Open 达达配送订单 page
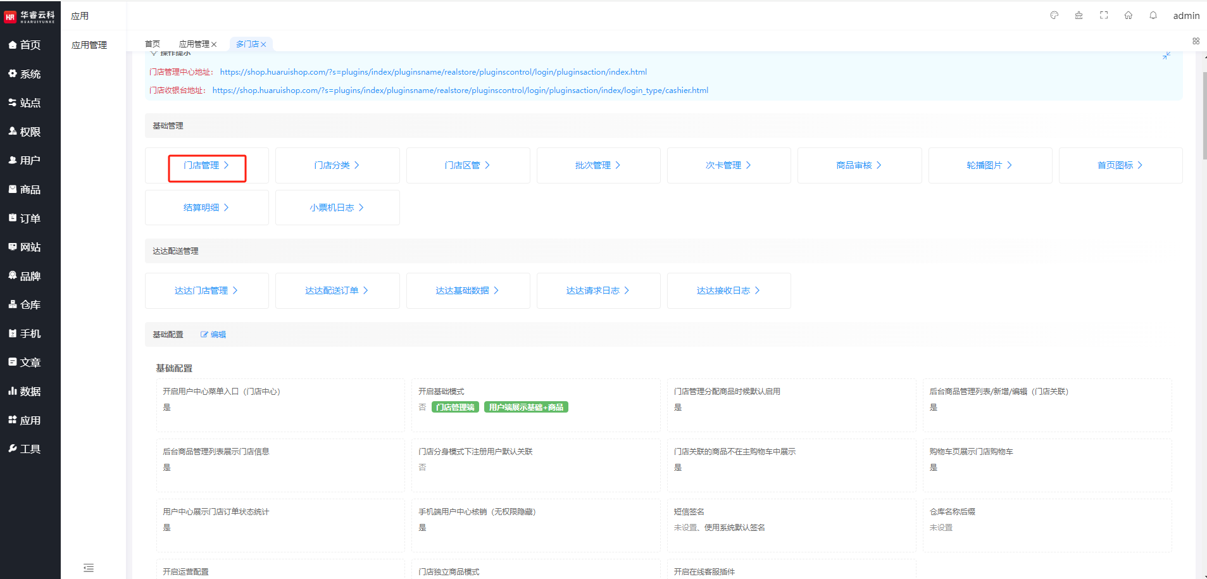Image resolution: width=1207 pixels, height=579 pixels. coord(337,291)
